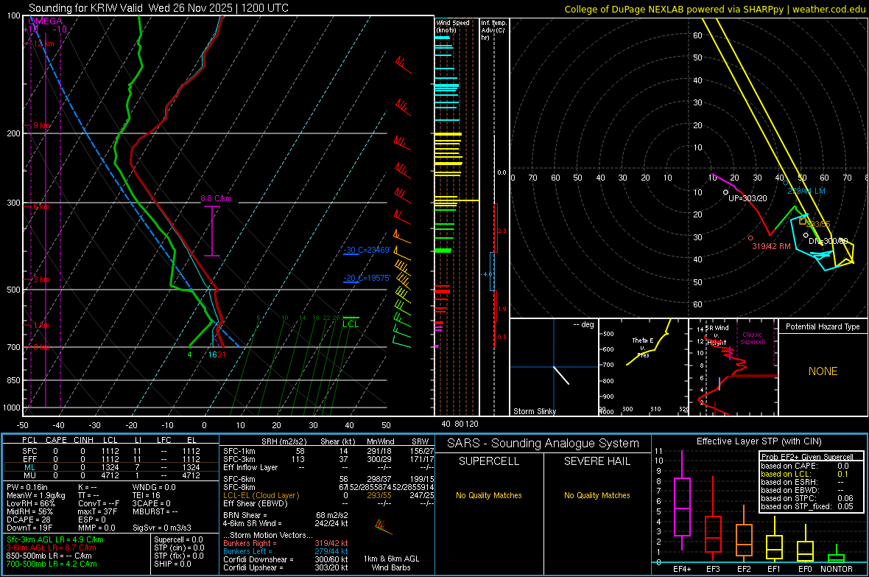Click the 'SRH (m2/s2)' column header
869x577 pixels.
click(284, 441)
